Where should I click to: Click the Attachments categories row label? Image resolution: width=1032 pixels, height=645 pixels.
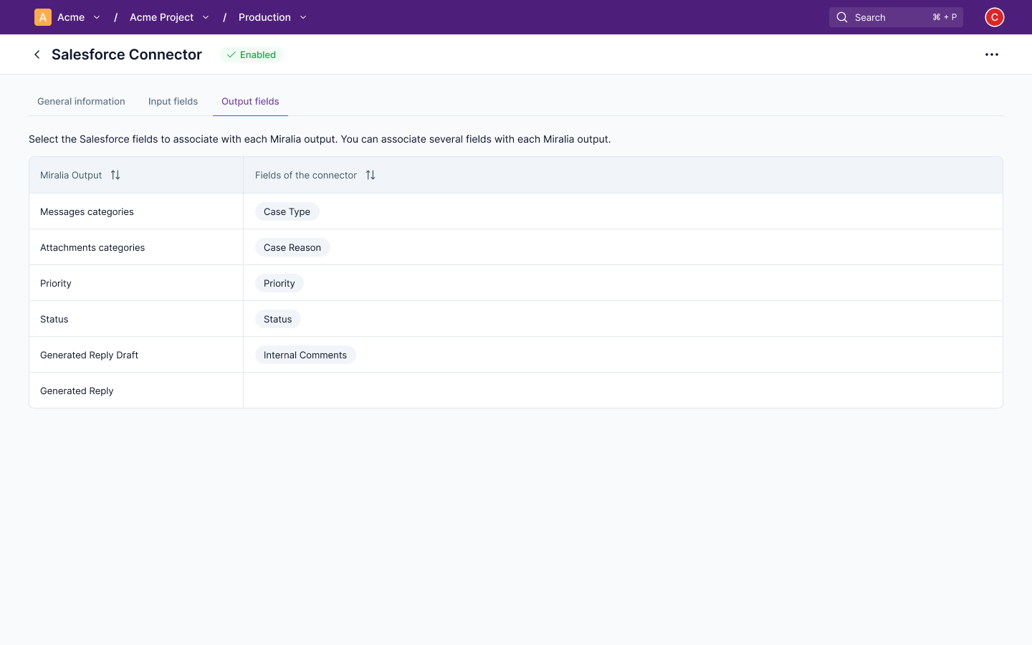(92, 247)
